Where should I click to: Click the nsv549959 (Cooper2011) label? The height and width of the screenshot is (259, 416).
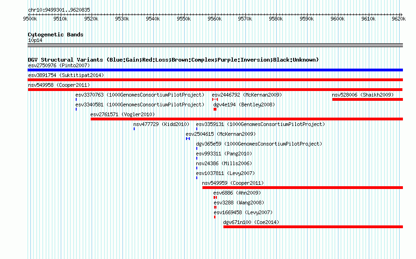[x=233, y=183]
